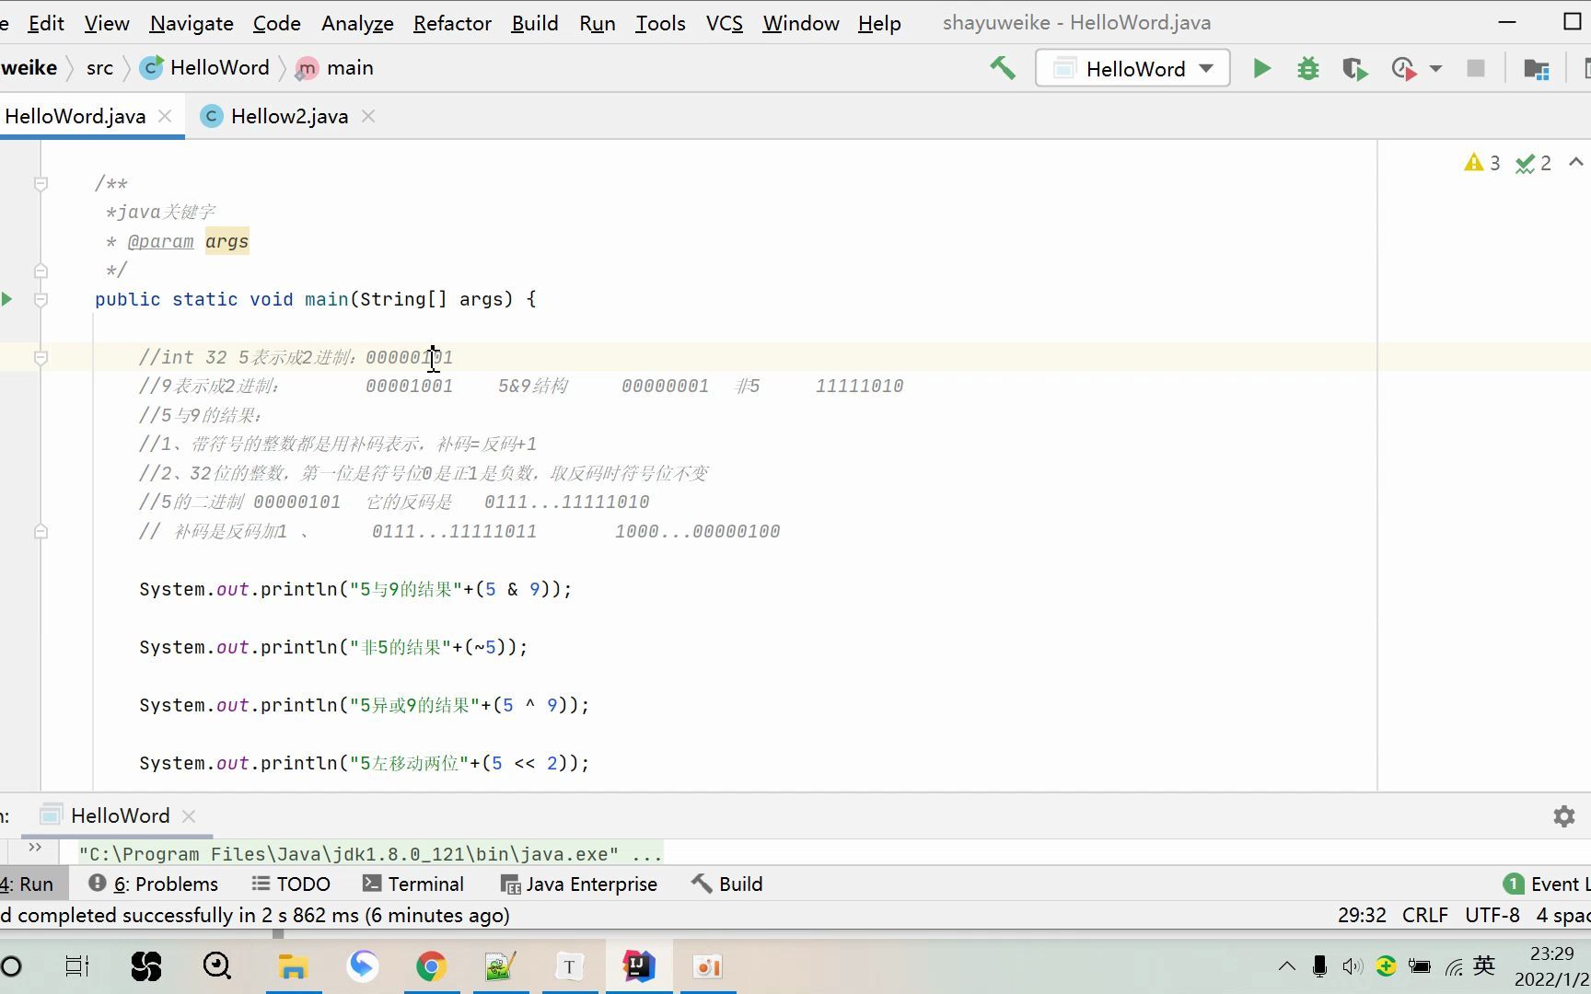The width and height of the screenshot is (1591, 994).
Task: Expand the run console toolbar chevrons
Action: point(35,848)
